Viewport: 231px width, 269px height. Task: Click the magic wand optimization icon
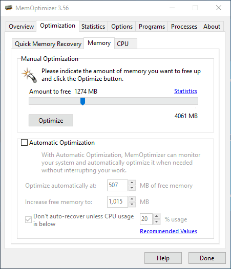point(29,75)
